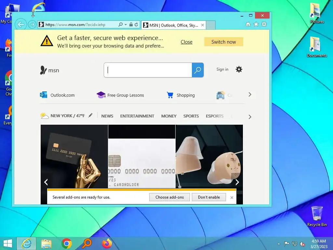The width and height of the screenshot is (333, 250).
Task: Select the Documents desktop folder
Action: (x=317, y=47)
